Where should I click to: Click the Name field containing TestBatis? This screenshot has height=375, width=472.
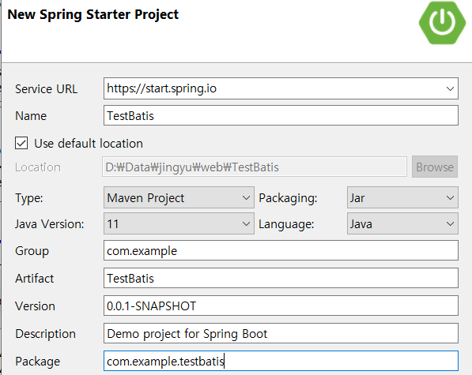point(281,115)
